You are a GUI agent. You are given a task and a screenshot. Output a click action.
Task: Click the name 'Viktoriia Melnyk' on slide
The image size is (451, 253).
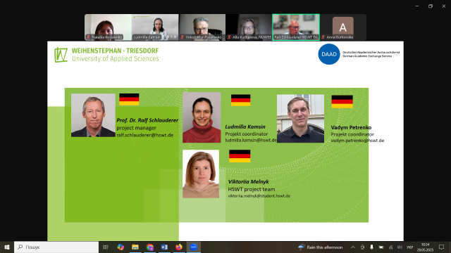tap(248, 181)
